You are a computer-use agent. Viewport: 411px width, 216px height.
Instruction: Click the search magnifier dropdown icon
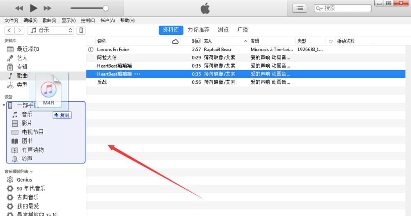click(319, 8)
